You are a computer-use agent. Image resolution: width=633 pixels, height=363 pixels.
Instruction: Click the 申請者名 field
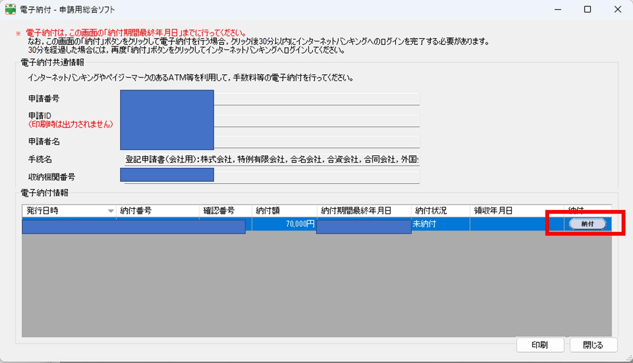272,142
